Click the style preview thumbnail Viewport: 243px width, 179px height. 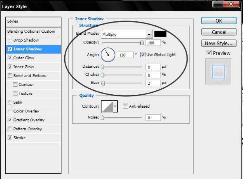(218, 72)
